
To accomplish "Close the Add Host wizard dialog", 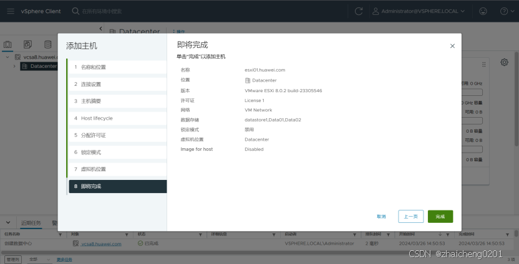I will [452, 46].
